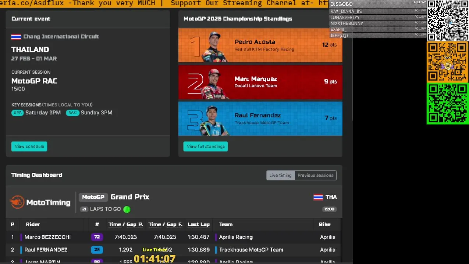The image size is (469, 264).
Task: Click Raul FERNANDEZ in timing table
Action: (x=46, y=250)
